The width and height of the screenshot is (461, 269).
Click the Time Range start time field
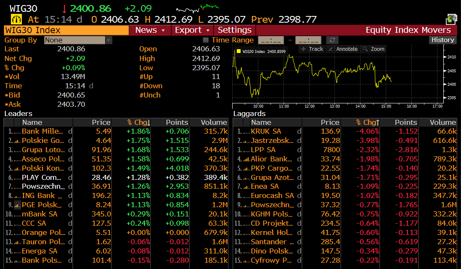270,40
